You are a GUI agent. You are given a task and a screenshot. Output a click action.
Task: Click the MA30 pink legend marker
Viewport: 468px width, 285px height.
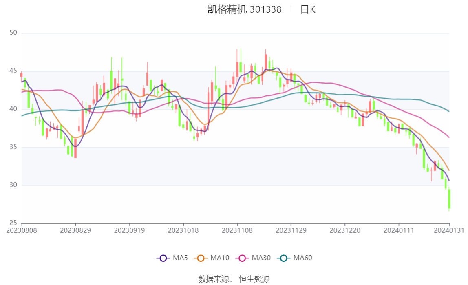[243, 258]
